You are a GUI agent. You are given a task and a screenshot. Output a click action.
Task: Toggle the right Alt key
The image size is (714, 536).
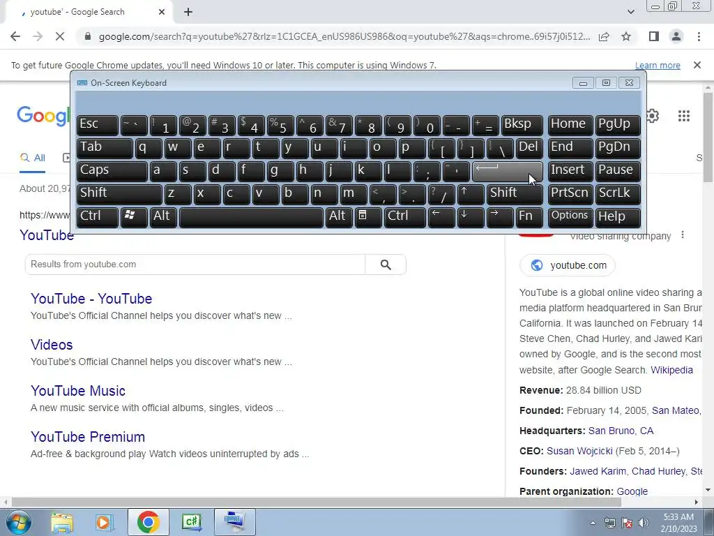(340, 217)
